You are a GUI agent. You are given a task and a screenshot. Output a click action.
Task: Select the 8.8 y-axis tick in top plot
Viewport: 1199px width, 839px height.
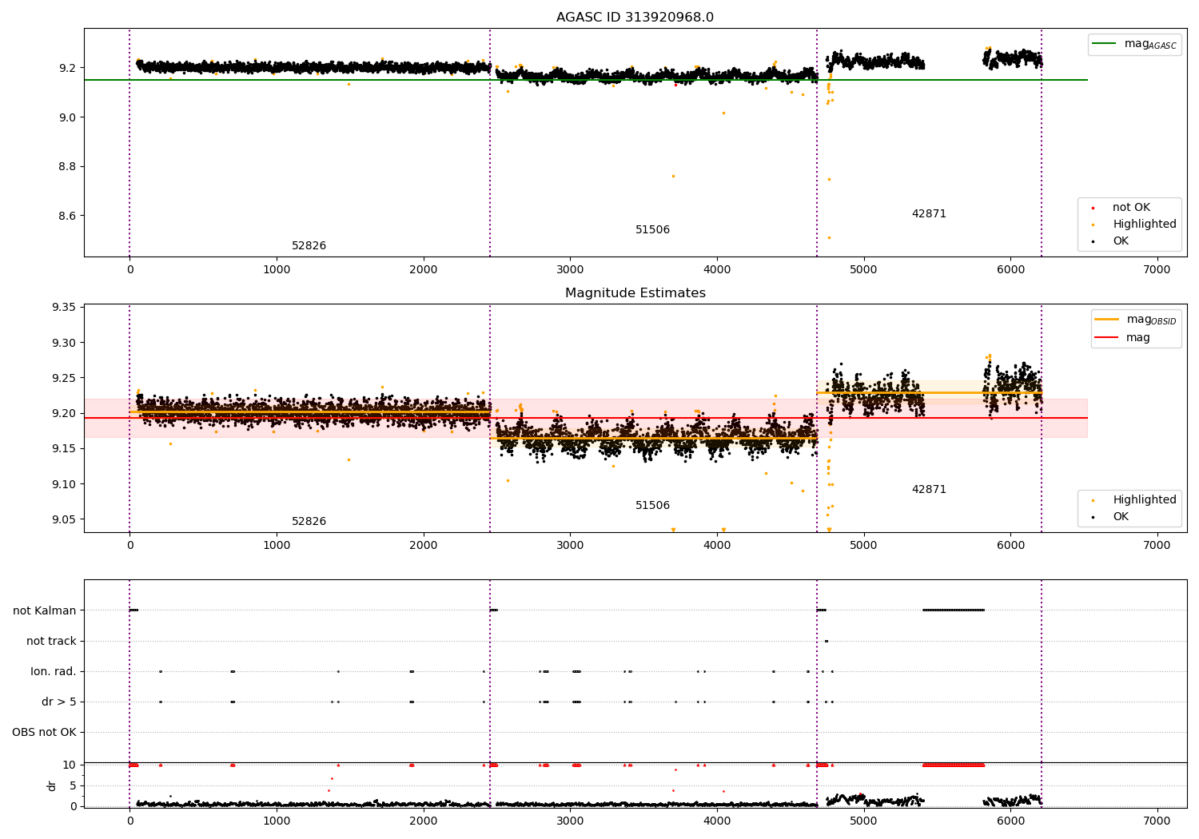click(x=67, y=167)
